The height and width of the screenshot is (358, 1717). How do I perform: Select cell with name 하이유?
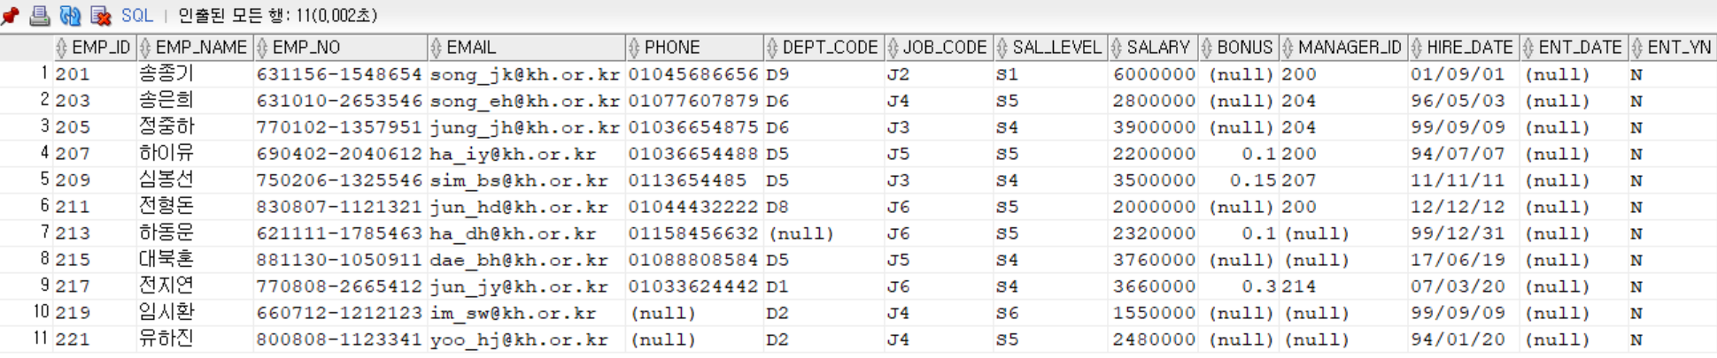(195, 154)
